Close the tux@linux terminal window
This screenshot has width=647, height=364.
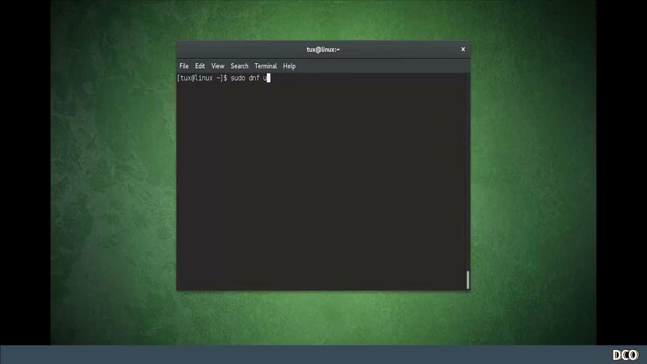click(x=463, y=50)
